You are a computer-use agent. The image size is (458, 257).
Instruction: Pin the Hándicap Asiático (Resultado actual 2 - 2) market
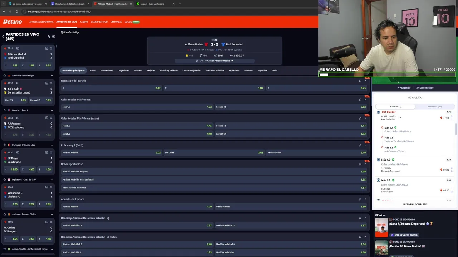coord(360,218)
